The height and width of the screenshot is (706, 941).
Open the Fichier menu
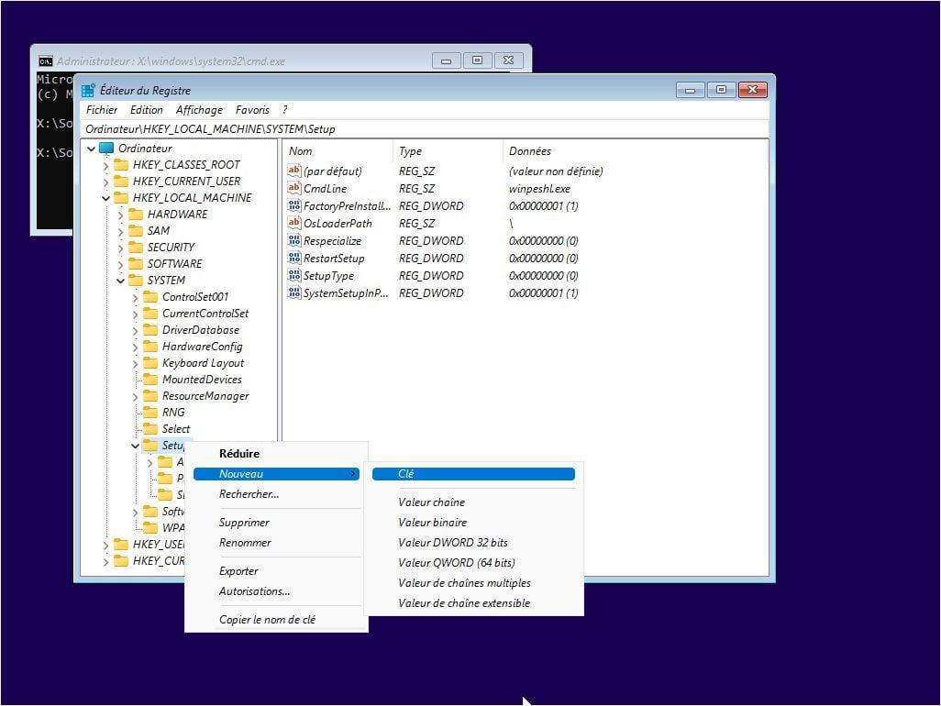coord(102,110)
